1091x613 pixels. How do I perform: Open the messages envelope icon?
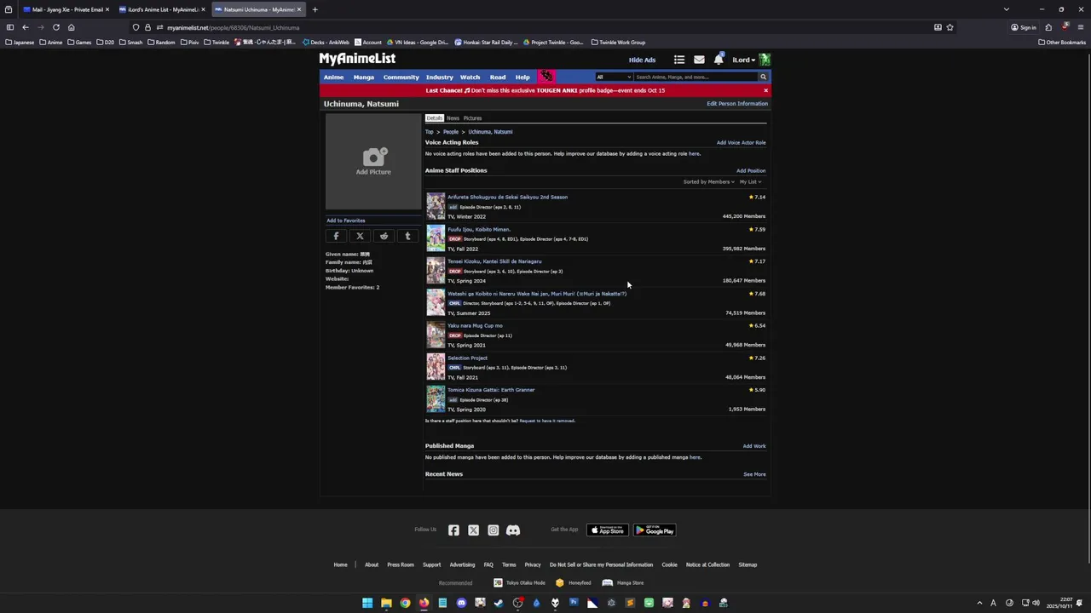click(x=699, y=60)
